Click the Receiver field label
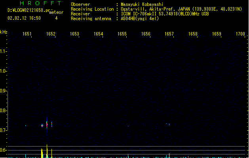This screenshot has height=158, width=249. [x=80, y=14]
